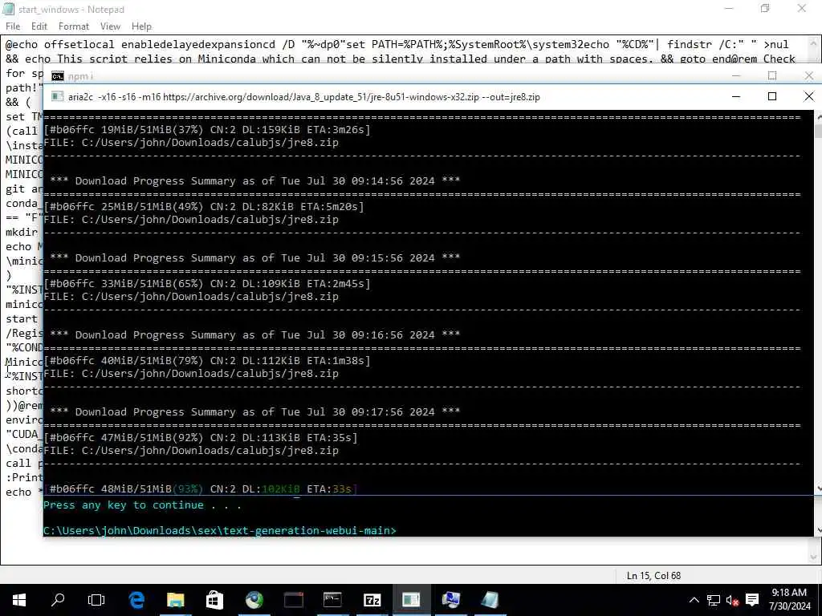This screenshot has height=616, width=822.
Task: Click the 09:16:56 Download Progress Summary line
Action: pos(254,335)
